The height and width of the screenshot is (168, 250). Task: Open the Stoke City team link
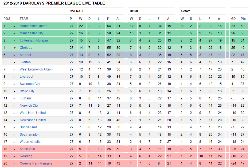(x=27, y=91)
